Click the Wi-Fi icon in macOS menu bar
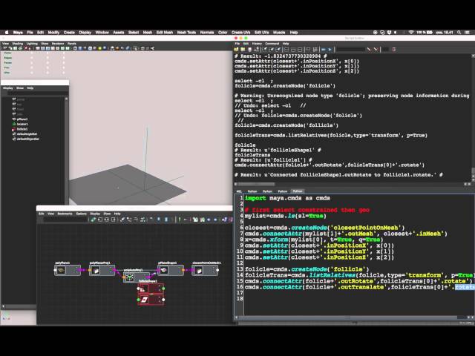This screenshot has height=356, width=475. [410, 33]
